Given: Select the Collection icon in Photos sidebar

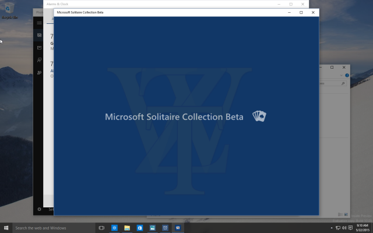Looking at the screenshot, I should point(39,35).
